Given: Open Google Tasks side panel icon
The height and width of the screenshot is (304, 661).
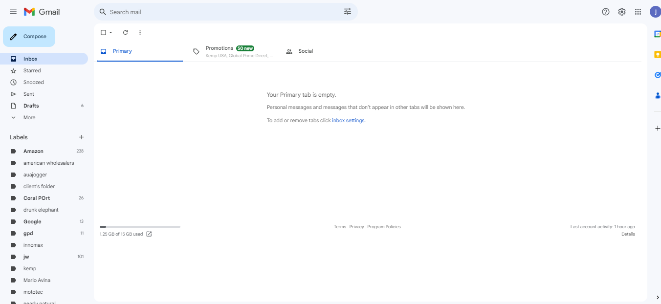Looking at the screenshot, I should (658, 75).
